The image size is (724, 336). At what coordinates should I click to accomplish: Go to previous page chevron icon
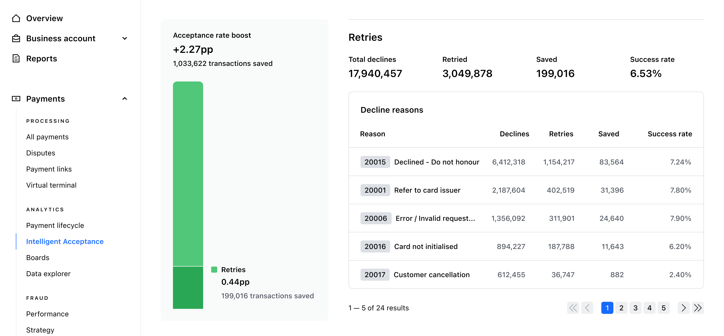587,308
